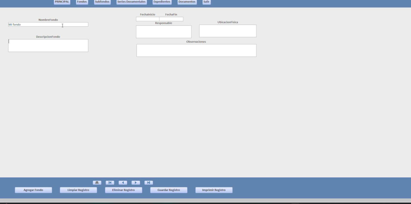The height and width of the screenshot is (204, 411).
Task: Click Imprimir Registro button
Action: coord(214,190)
